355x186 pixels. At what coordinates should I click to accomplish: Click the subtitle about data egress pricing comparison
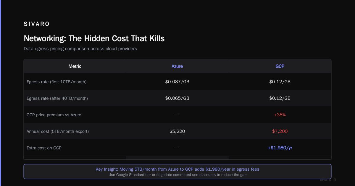coord(80,49)
